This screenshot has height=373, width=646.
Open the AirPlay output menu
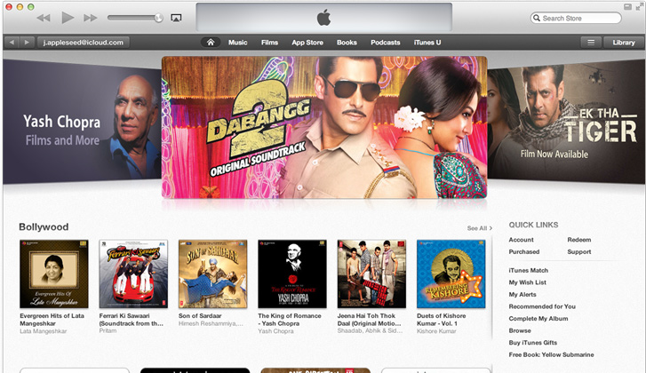176,18
